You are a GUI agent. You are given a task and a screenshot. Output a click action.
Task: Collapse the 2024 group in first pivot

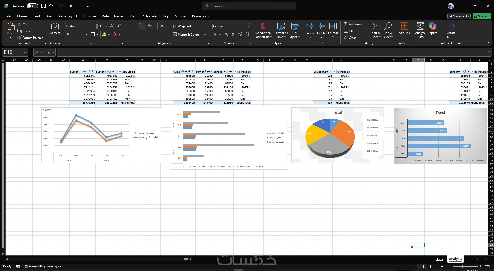(486, 76)
